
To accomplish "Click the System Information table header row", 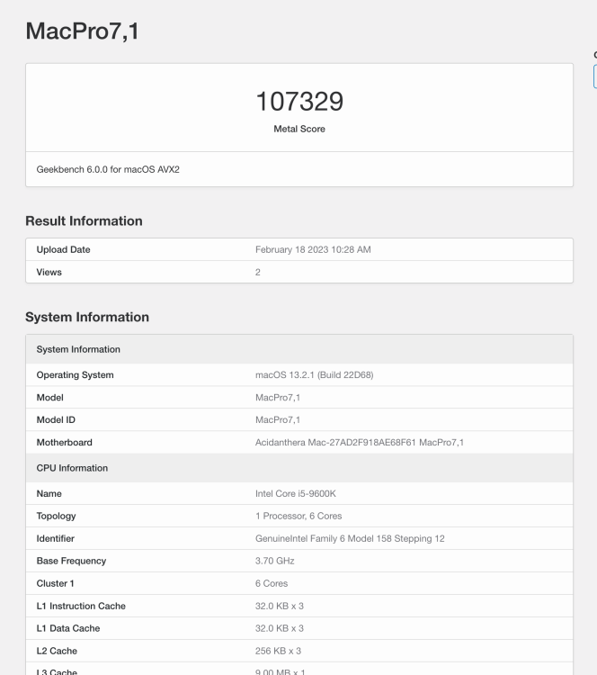I will 299,349.
